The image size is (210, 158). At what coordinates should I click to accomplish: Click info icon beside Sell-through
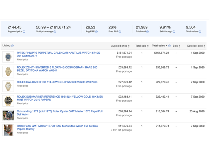[174, 32]
